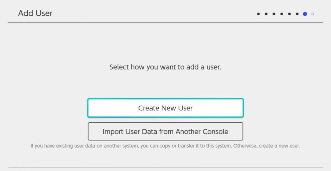
Task: Click the sixth setup progress dot
Action: 297,14
